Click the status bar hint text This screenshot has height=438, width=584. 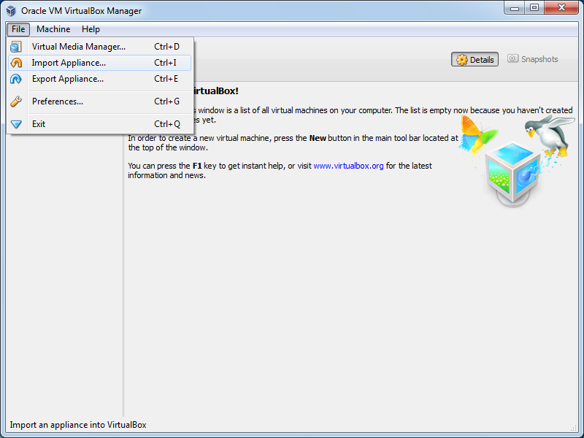point(77,425)
